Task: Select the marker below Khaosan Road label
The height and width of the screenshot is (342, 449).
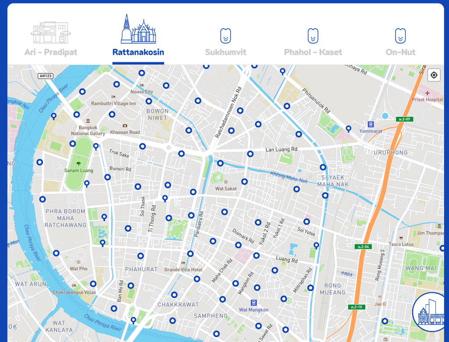Action: coord(143,147)
